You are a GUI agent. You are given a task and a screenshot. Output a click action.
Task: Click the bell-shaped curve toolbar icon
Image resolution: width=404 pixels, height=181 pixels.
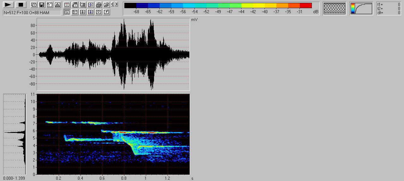[57, 5]
